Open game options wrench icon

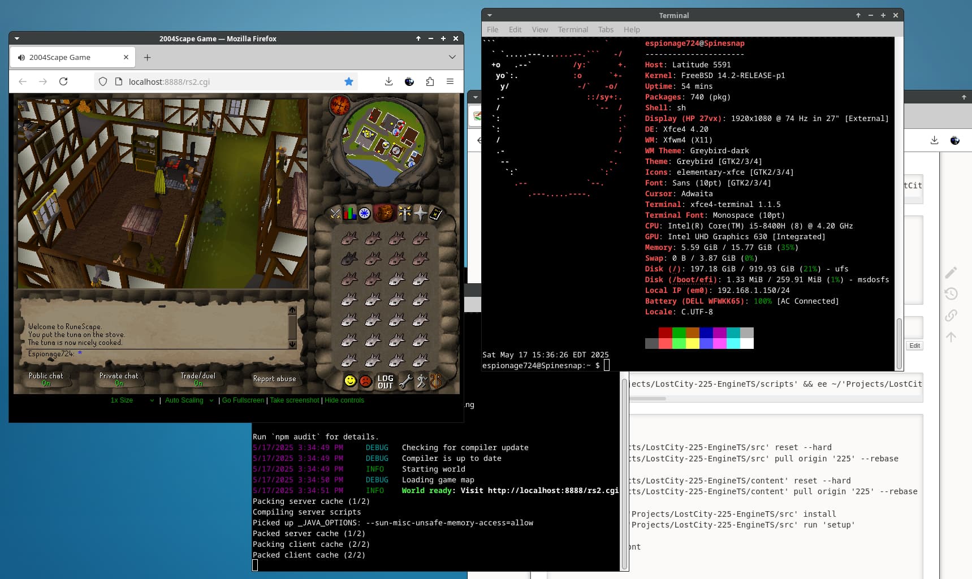(x=405, y=381)
